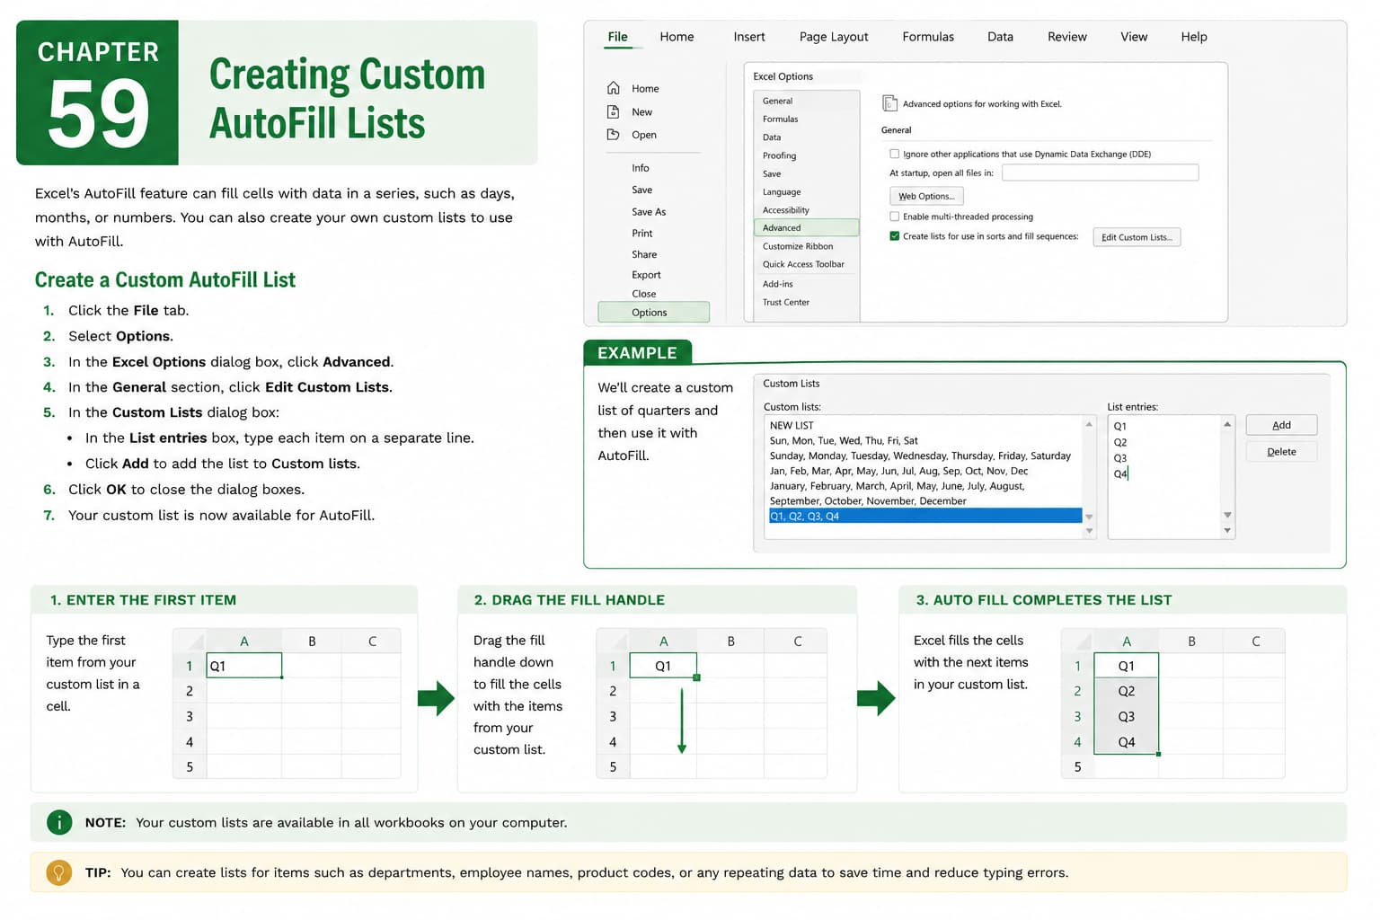The height and width of the screenshot is (920, 1380).
Task: Click scroll-up arrow of Custom lists box
Action: point(1089,424)
